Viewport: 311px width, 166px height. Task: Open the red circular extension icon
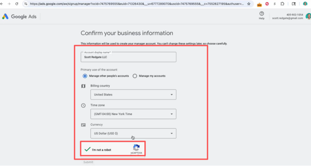point(267,4)
